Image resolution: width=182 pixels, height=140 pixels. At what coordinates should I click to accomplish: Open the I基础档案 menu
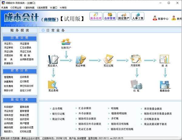coord(29,8)
